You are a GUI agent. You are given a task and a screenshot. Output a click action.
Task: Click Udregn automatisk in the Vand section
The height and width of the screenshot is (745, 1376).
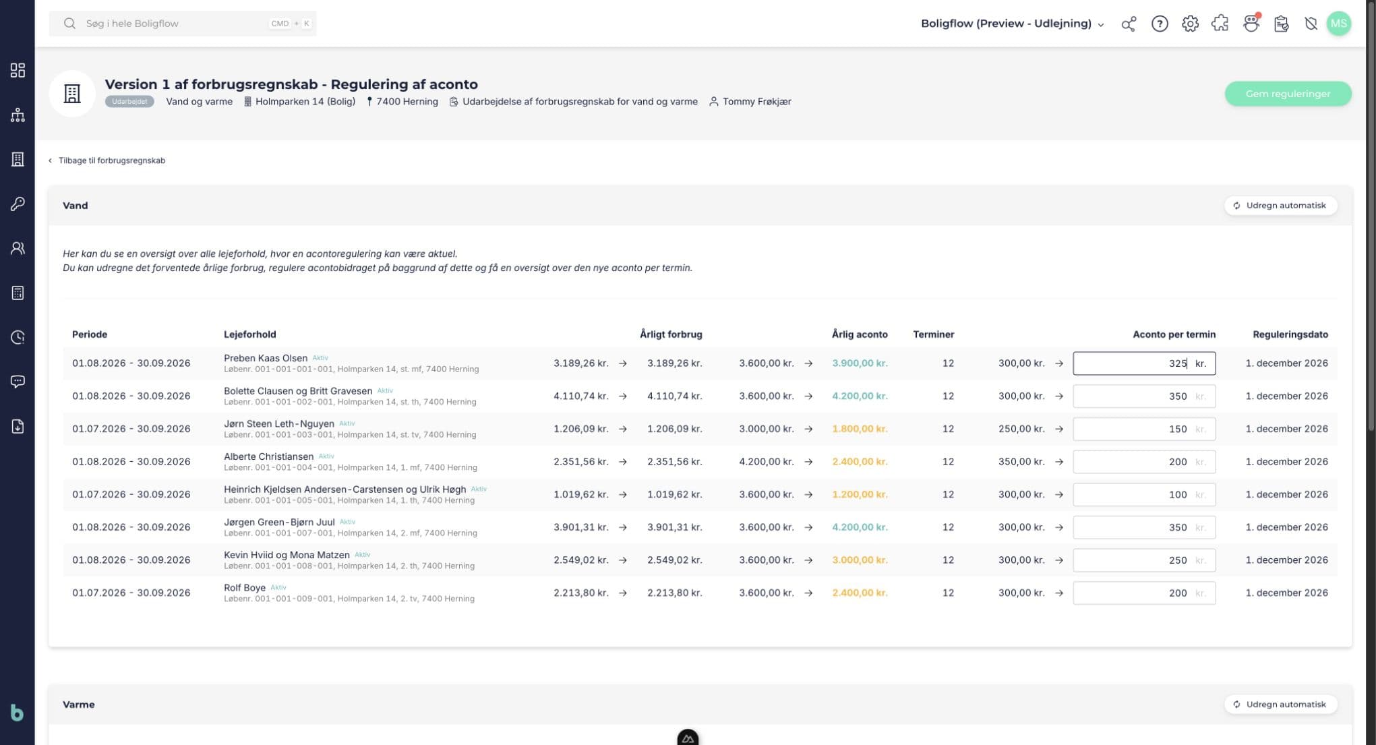click(1280, 206)
